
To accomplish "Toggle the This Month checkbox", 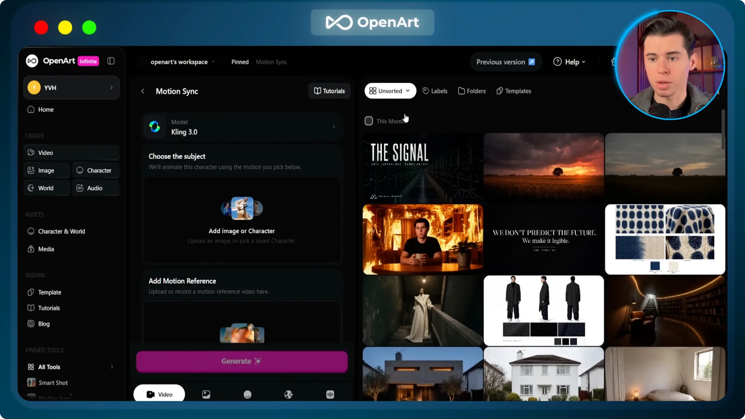I will 369,121.
